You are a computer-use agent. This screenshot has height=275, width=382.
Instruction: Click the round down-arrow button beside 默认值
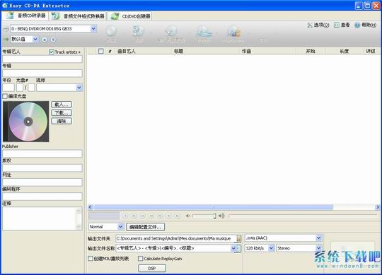tap(53, 40)
